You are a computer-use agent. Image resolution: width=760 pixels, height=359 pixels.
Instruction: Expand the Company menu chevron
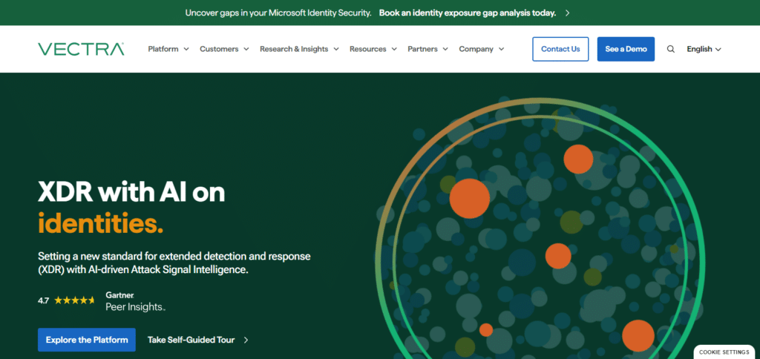click(x=501, y=49)
